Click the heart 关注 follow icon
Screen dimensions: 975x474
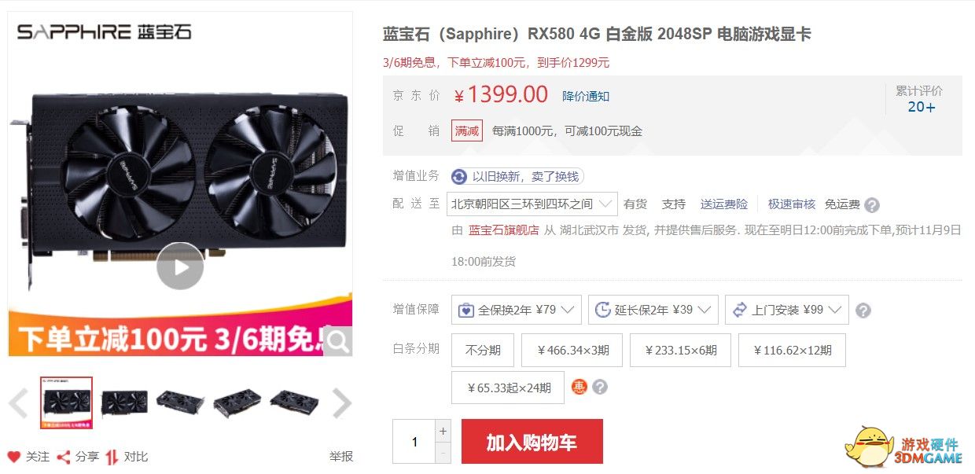(x=14, y=457)
